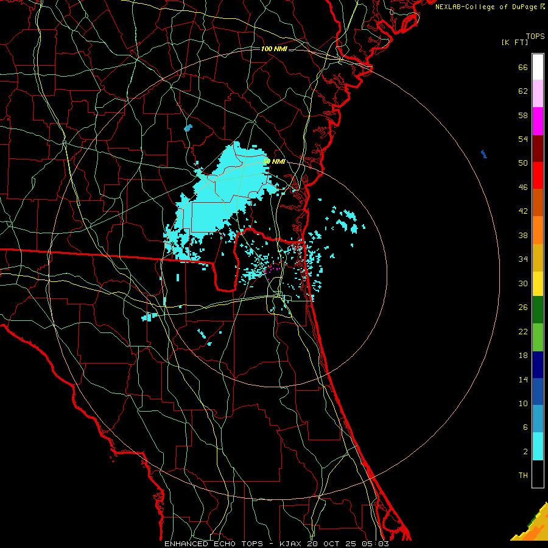The width and height of the screenshot is (548, 548).
Task: Click the 50 NMI range ring label
Action: (x=274, y=161)
